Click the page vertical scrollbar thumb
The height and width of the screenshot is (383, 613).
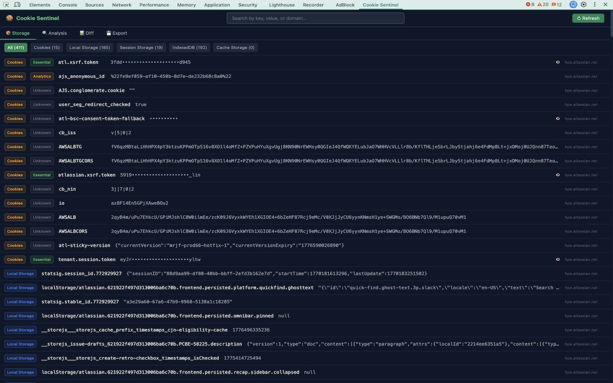611,23
